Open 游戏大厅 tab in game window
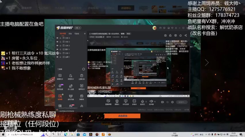 pos(26,8)
